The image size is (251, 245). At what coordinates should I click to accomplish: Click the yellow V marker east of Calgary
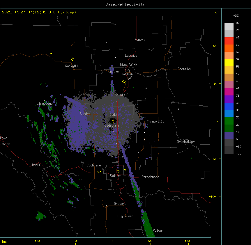tap(125, 170)
